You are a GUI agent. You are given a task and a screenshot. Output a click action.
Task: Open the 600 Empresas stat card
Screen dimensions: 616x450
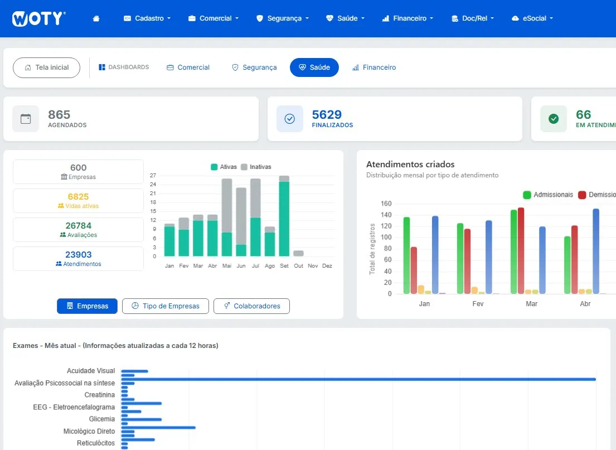[x=78, y=172]
